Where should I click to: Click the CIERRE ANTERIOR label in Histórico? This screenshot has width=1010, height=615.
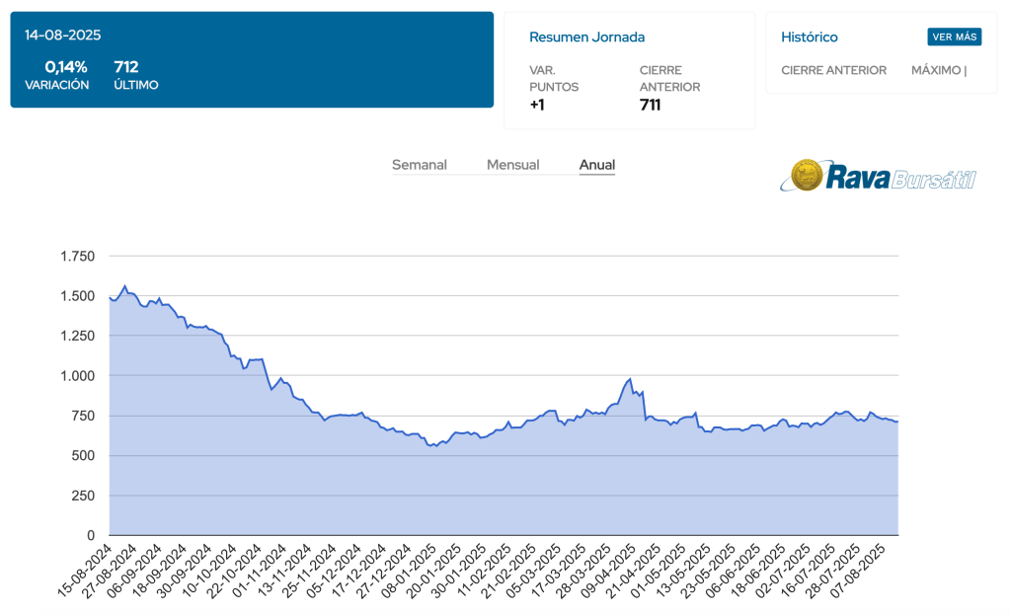tap(833, 70)
